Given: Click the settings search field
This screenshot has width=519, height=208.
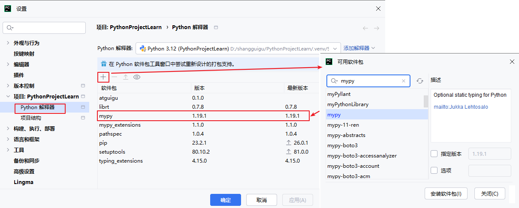Looking at the screenshot, I should click(44, 28).
